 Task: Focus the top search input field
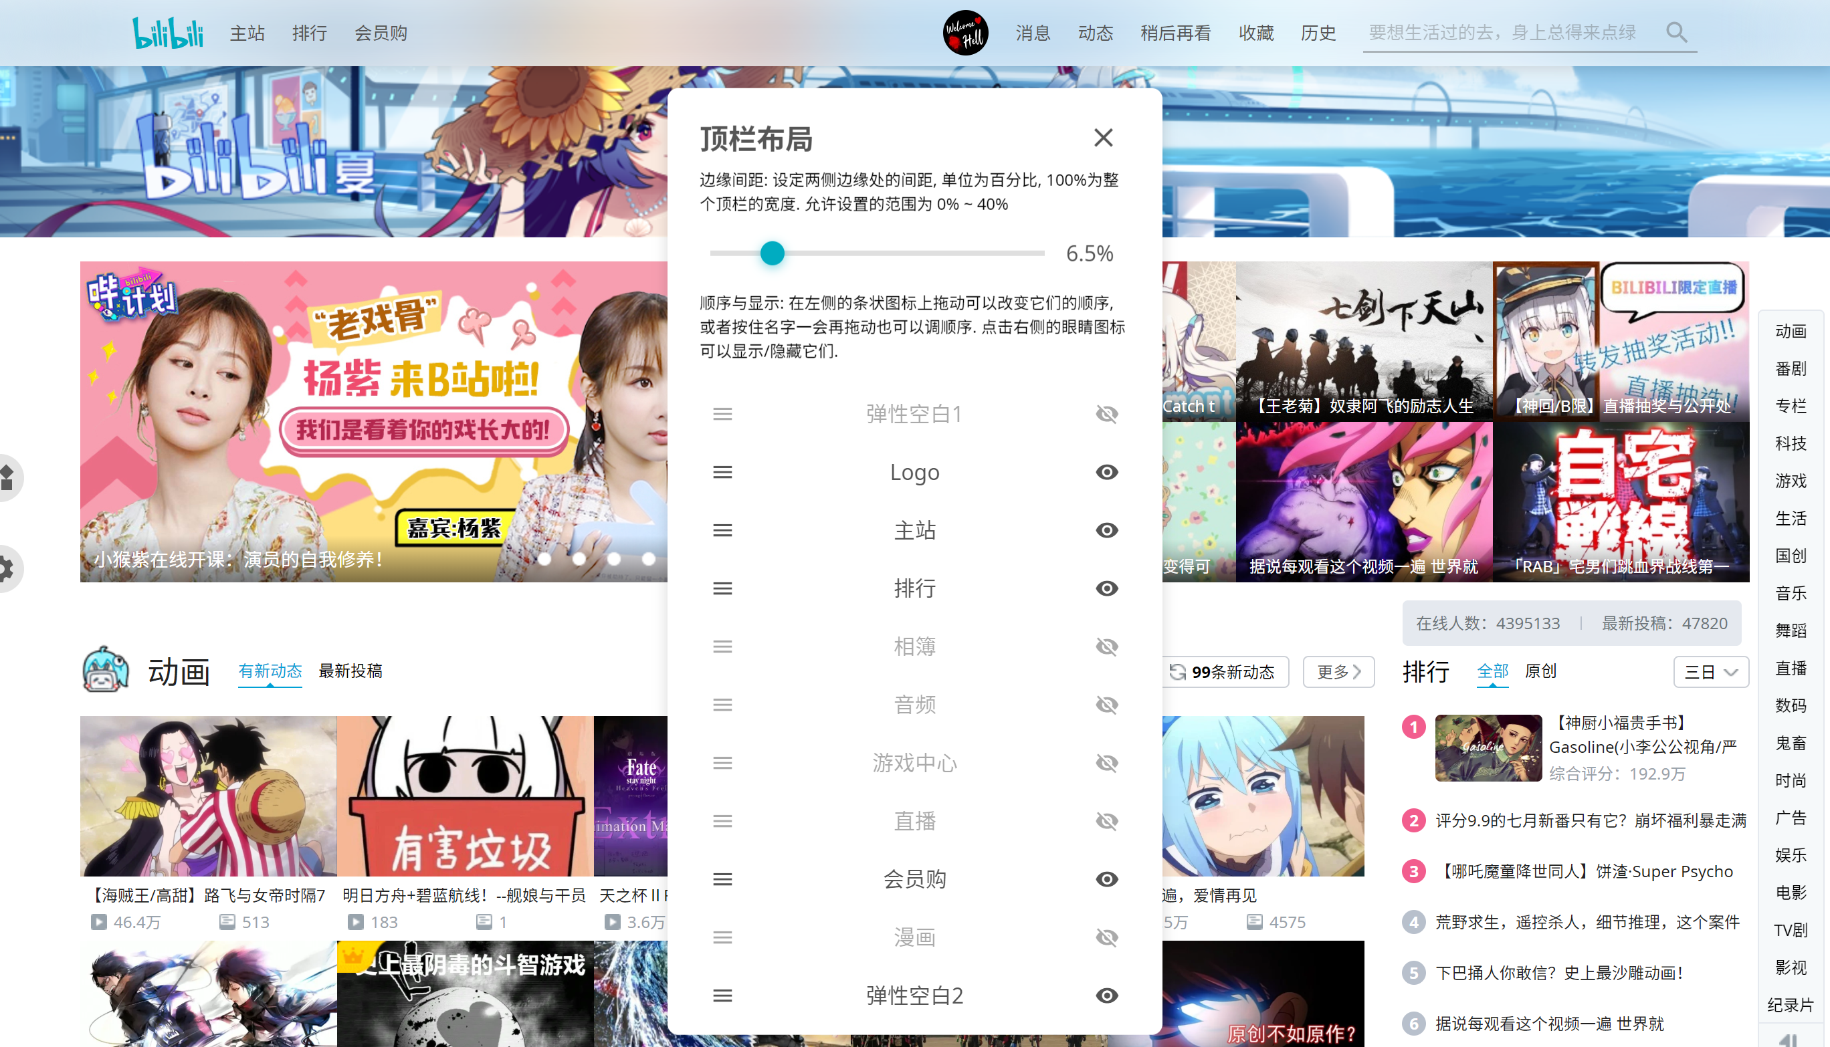(x=1504, y=32)
